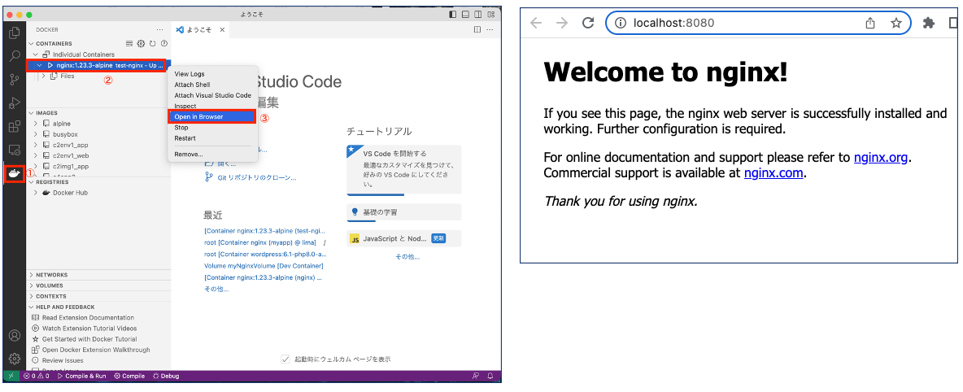Open Customize Layout icon in title bar
963x392 pixels.
tap(490, 14)
